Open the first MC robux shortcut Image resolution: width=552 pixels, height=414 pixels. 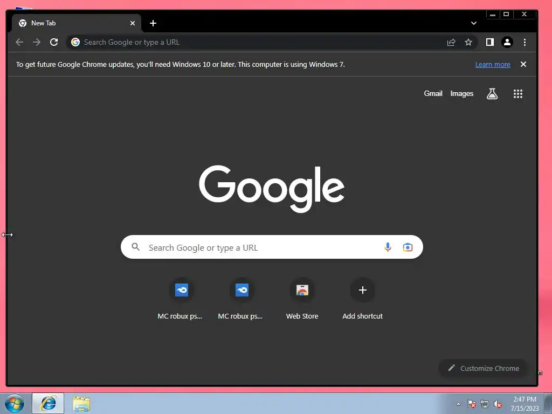181,299
